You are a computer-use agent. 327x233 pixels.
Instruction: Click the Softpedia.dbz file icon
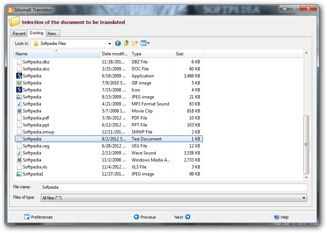[x=19, y=62]
